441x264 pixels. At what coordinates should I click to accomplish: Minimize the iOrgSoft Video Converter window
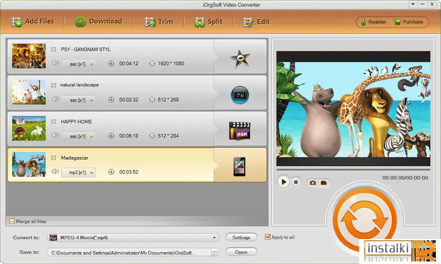click(422, 4)
